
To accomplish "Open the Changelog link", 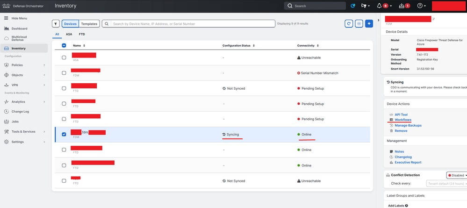I will click(403, 157).
